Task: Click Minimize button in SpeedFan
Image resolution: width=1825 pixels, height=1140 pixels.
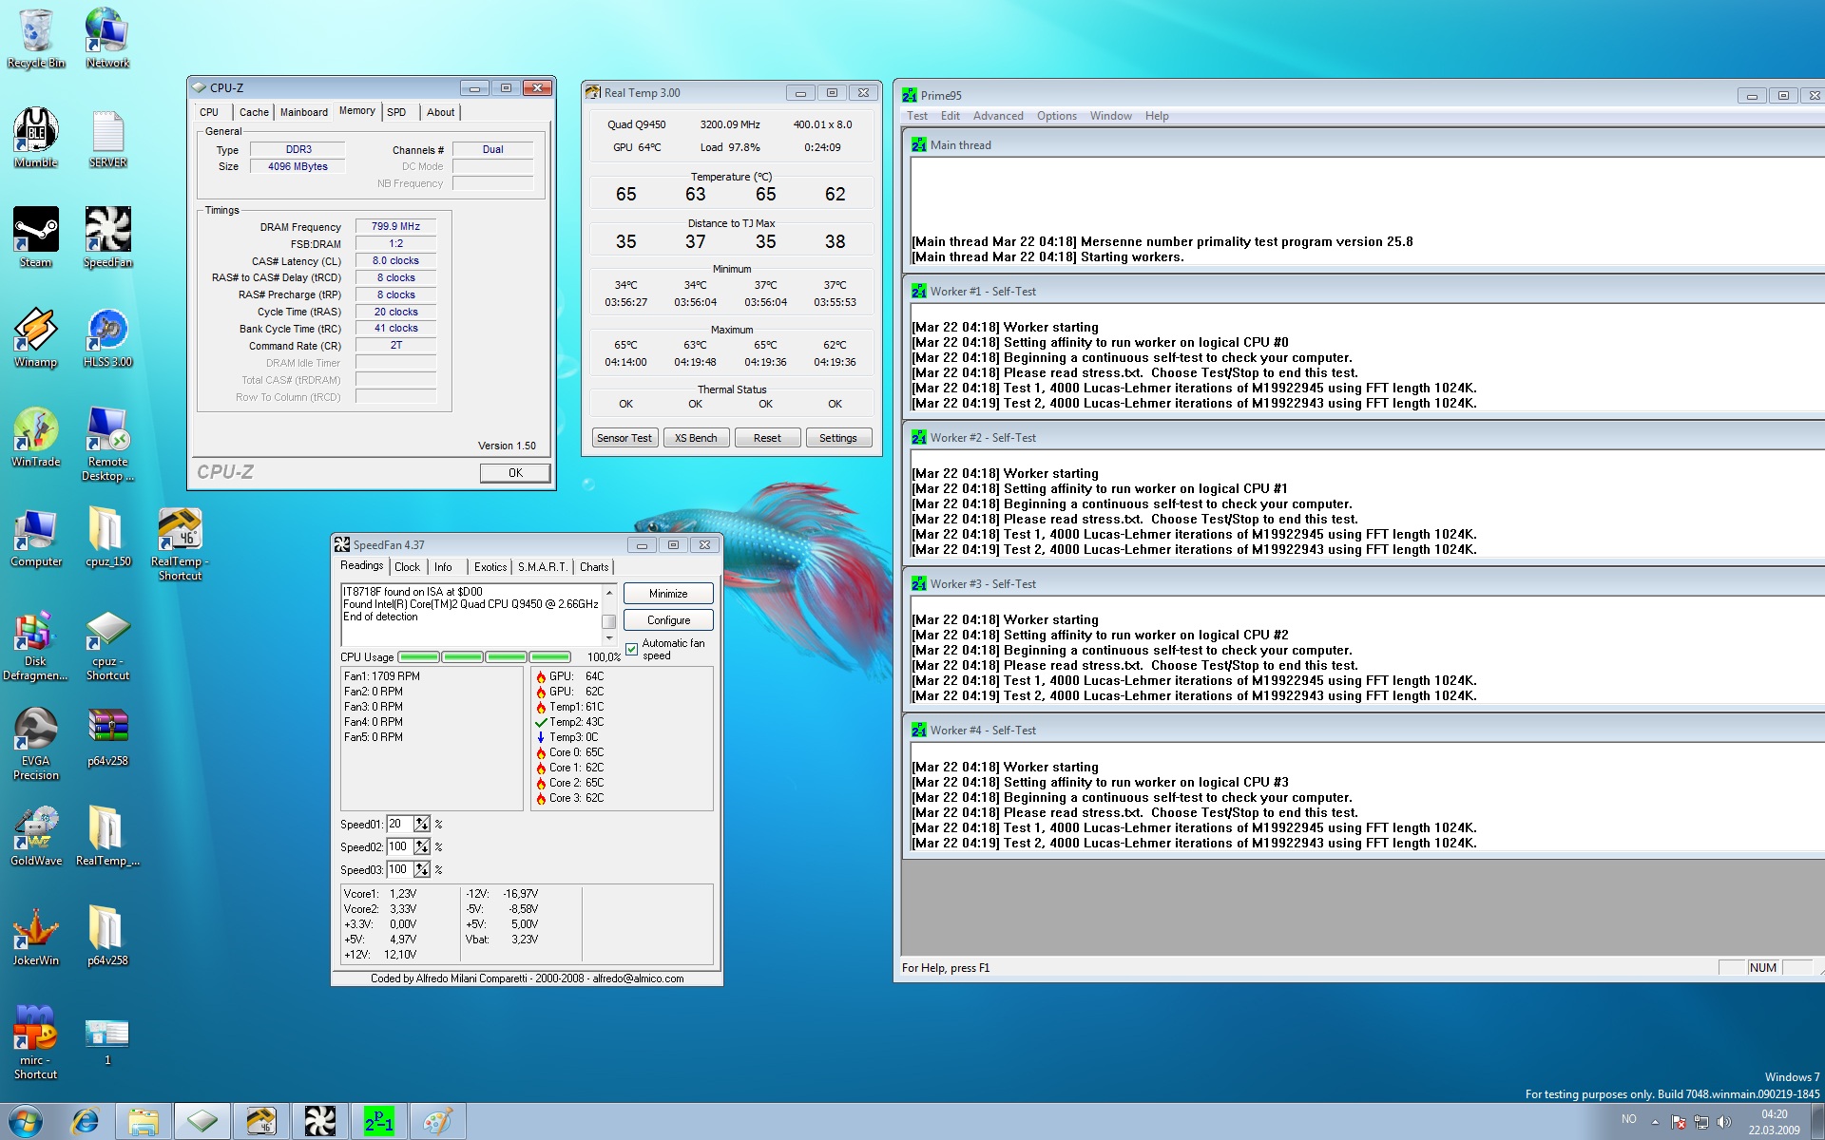Action: pos(668,594)
